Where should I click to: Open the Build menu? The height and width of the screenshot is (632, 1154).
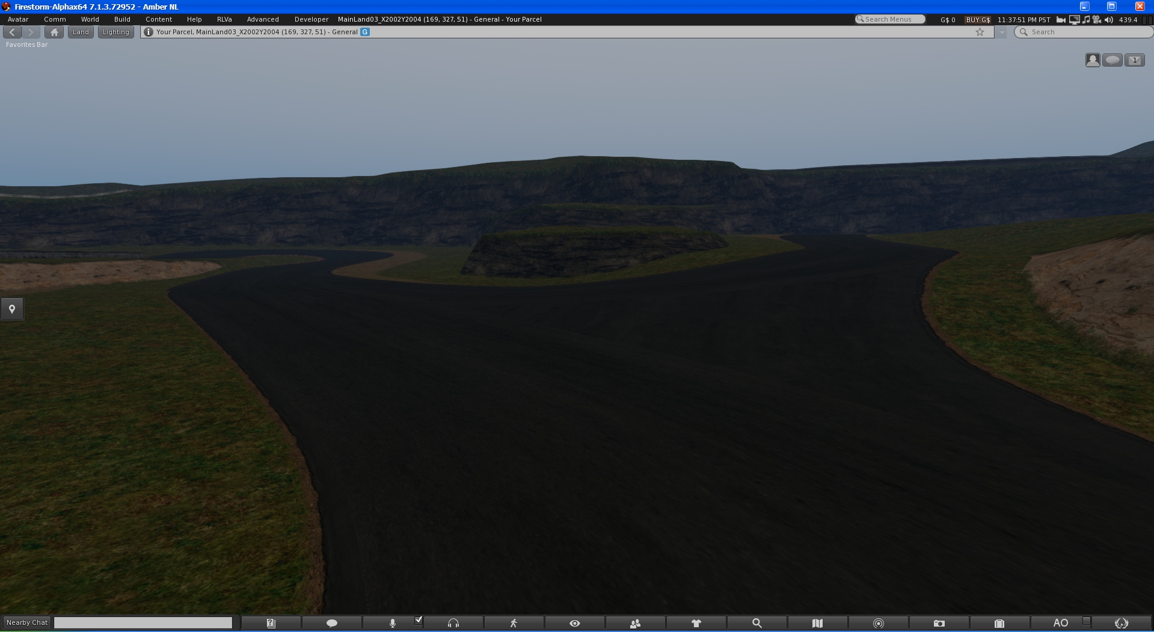click(122, 19)
